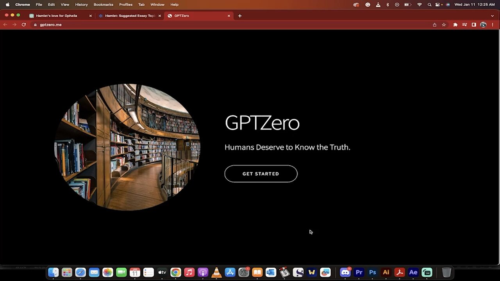Go back to the previous page
Screen dimensions: 500x281
(x=5, y=25)
